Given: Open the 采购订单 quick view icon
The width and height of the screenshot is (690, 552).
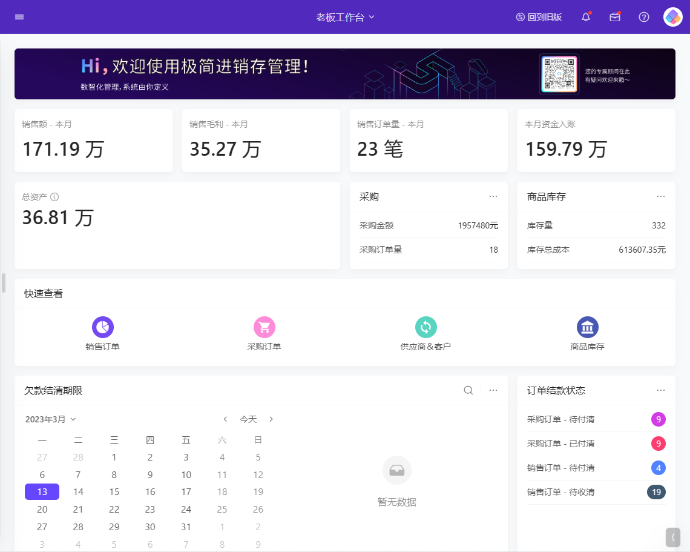Looking at the screenshot, I should (264, 327).
